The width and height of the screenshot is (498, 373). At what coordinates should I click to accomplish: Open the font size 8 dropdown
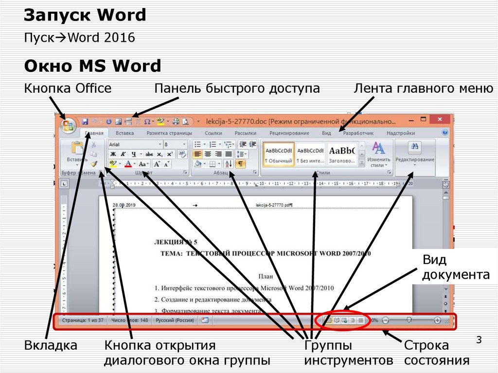184,144
